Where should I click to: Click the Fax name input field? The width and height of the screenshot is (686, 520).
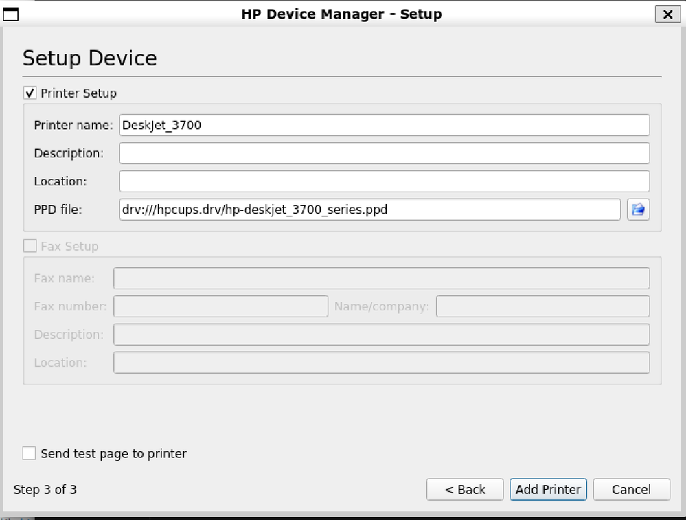click(x=382, y=278)
